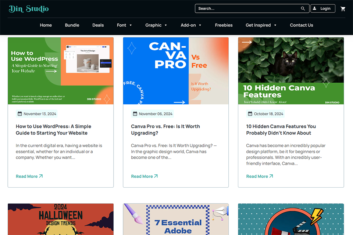The width and height of the screenshot is (353, 235).
Task: Expand the Add-on menu arrow
Action: 200,25
